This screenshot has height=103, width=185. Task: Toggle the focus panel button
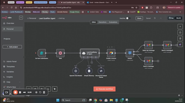coord(180,38)
